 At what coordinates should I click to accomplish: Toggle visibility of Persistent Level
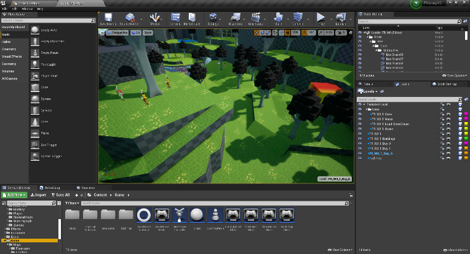pos(360,104)
